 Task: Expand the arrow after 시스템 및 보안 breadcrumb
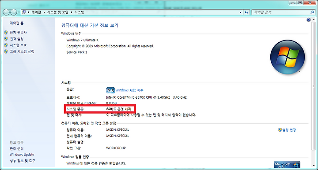[x=72, y=12]
